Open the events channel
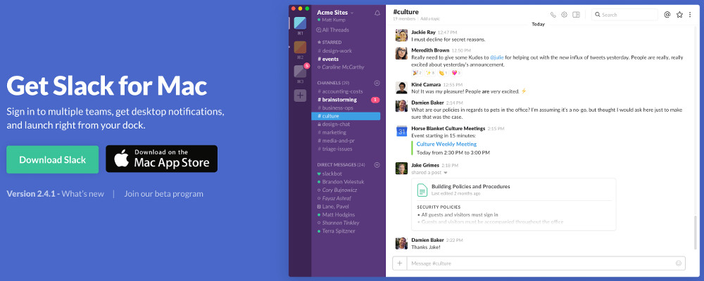Image resolution: width=704 pixels, height=281 pixels. point(328,59)
